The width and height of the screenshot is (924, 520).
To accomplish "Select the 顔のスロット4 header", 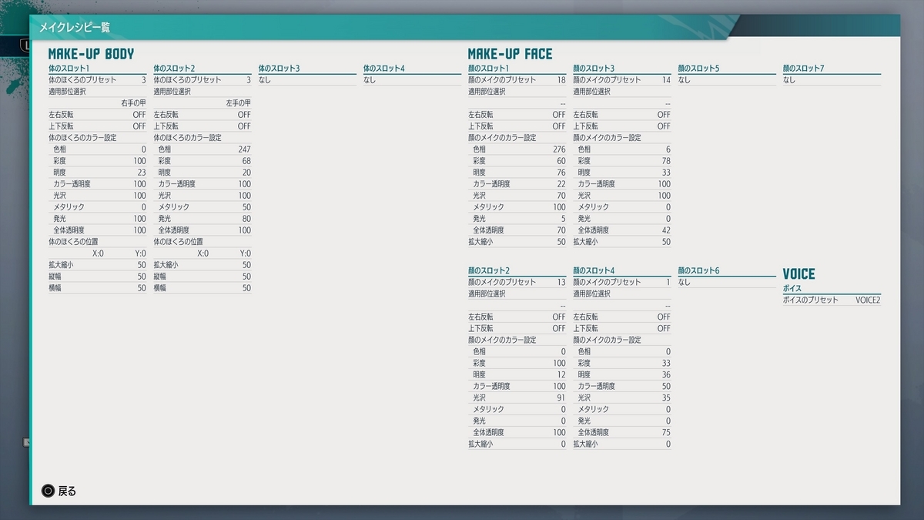I will (594, 271).
